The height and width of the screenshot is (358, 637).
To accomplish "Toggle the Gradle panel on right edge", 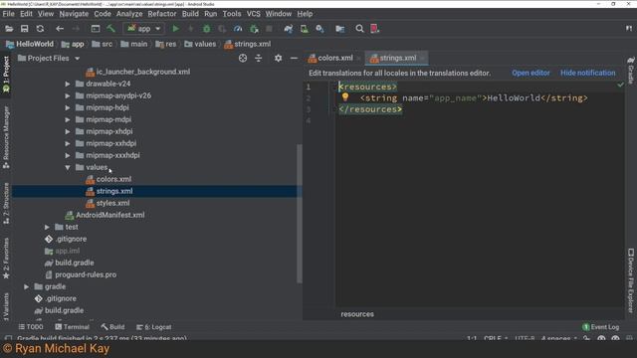I will tap(630, 71).
